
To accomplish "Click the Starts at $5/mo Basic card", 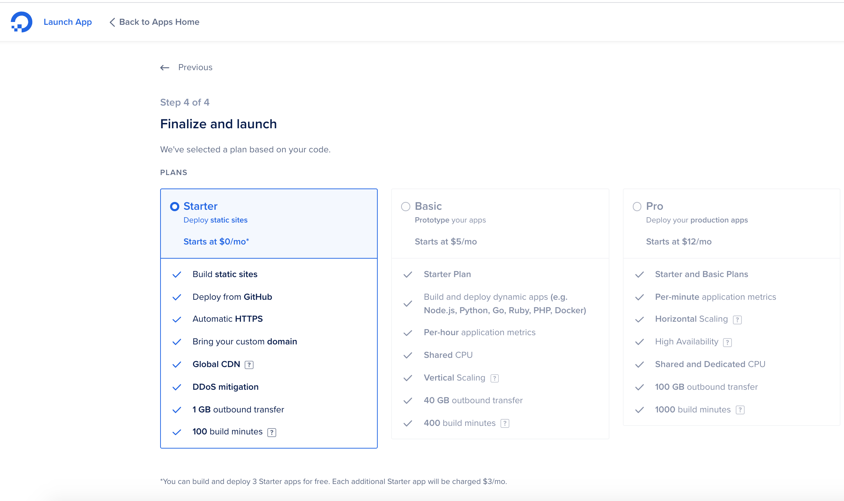I will tap(446, 242).
